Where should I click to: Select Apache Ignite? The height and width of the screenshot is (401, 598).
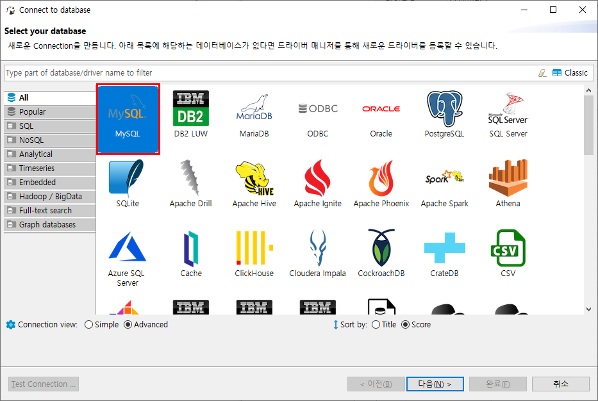(318, 183)
